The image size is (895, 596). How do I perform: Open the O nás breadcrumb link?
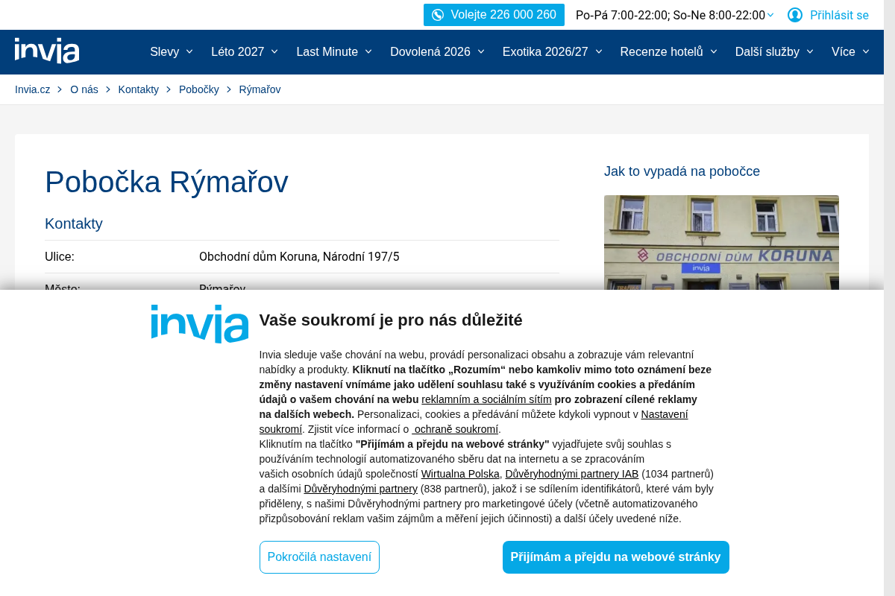[84, 89]
